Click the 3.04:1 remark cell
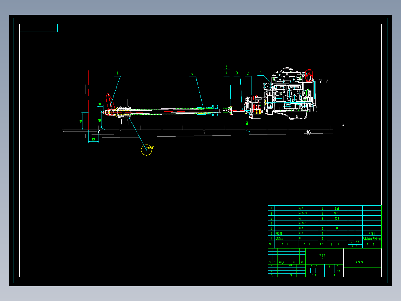The image size is (401, 301). tap(372, 234)
